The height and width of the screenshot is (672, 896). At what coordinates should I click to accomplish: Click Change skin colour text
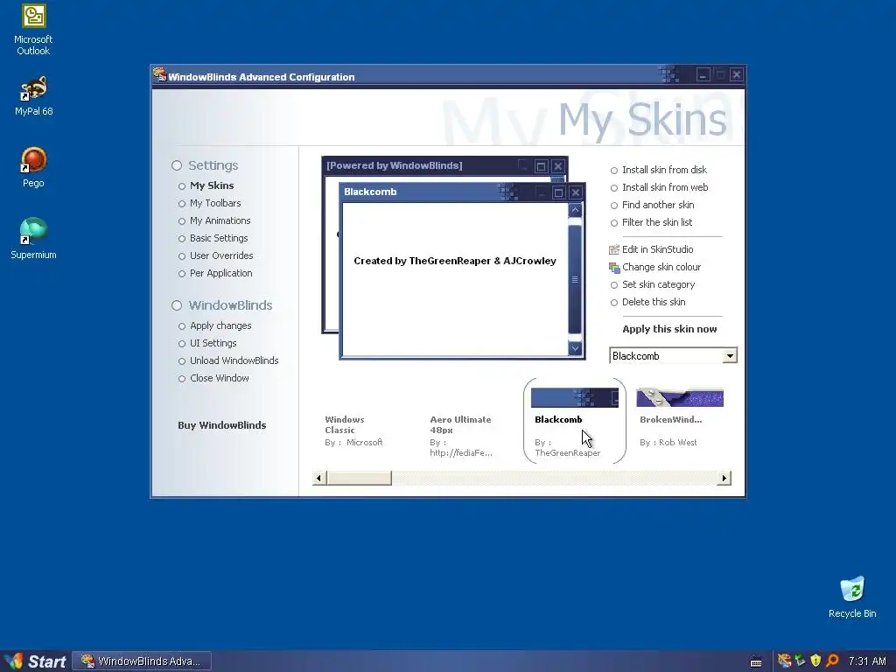click(661, 268)
